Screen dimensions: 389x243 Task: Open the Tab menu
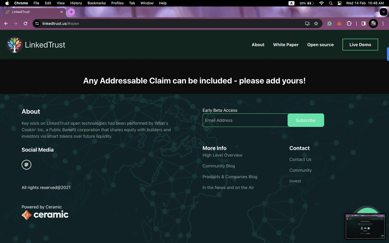coord(132,3)
